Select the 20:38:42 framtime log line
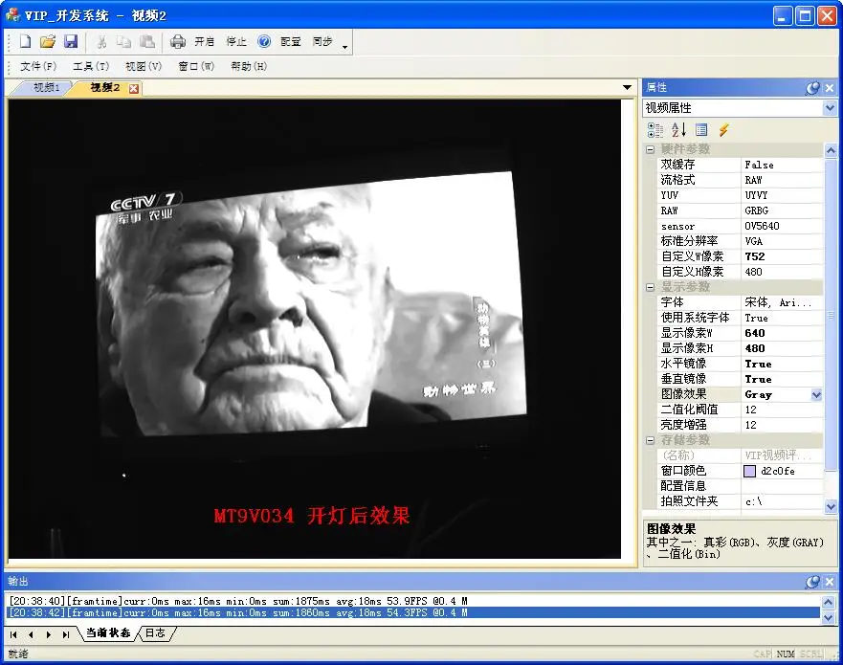This screenshot has width=843, height=665. tap(413, 613)
